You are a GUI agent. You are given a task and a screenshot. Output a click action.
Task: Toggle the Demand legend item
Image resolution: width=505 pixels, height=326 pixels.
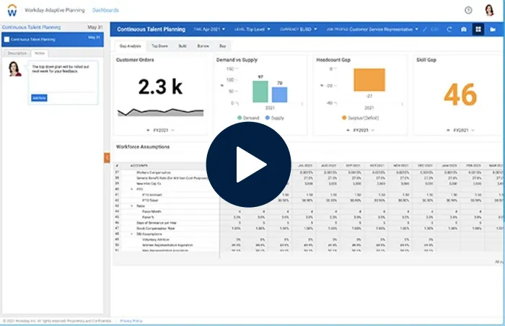pyautogui.click(x=248, y=118)
